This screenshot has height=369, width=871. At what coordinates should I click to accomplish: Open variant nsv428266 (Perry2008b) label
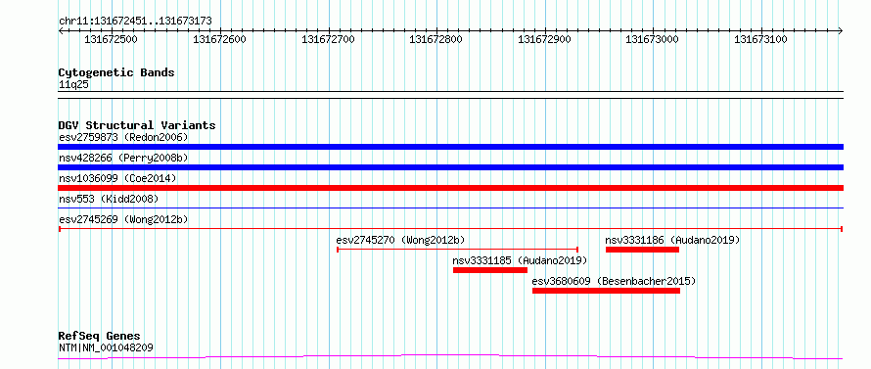tap(123, 158)
